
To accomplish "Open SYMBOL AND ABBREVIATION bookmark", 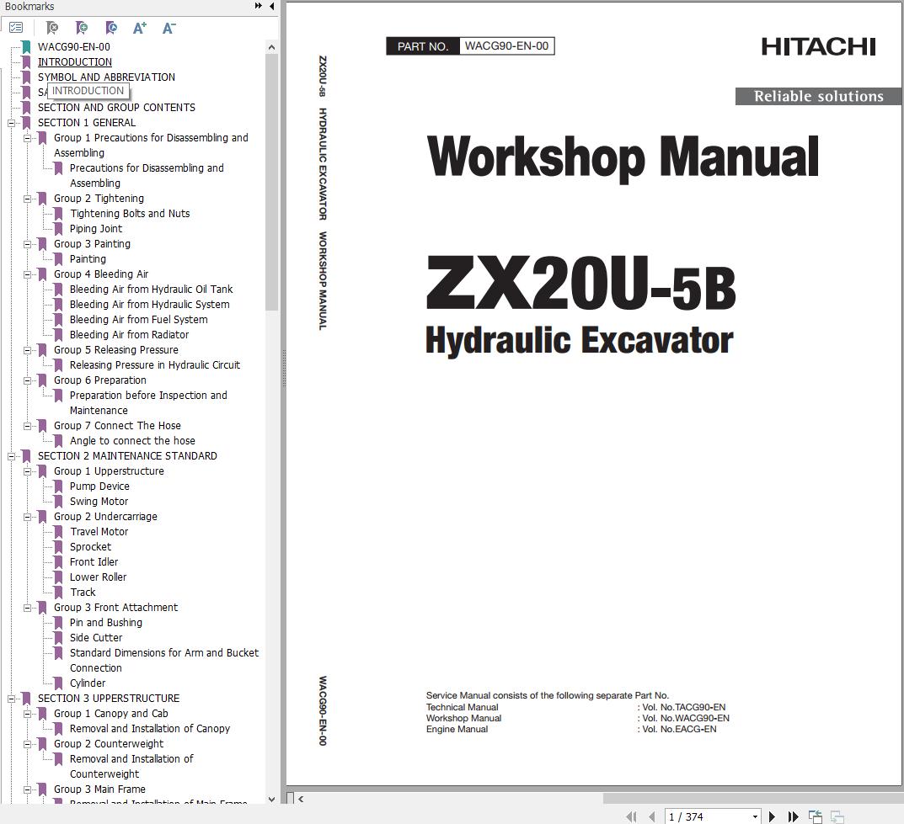I will tap(106, 77).
